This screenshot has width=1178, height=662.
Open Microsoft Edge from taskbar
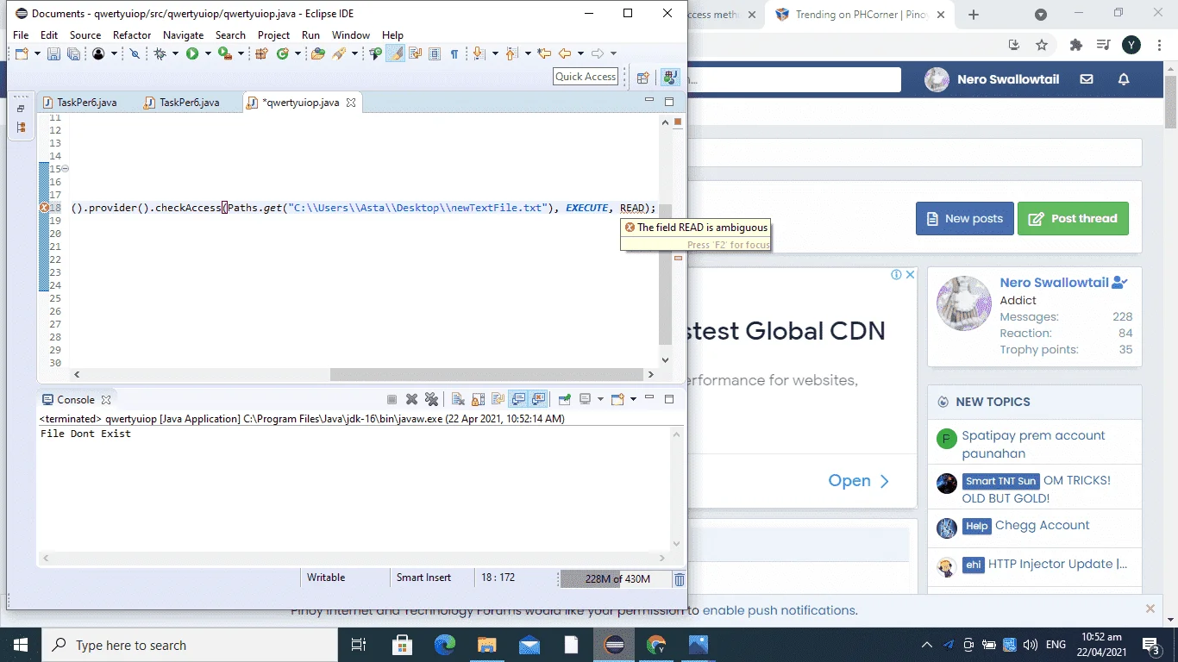click(445, 645)
